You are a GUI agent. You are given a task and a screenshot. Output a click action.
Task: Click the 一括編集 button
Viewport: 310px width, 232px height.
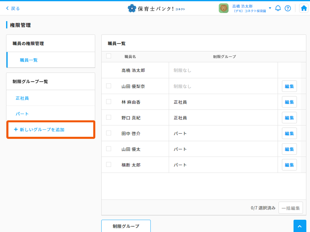[291, 208]
